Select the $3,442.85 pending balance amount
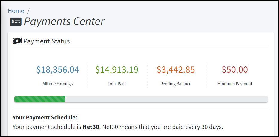The width and height of the screenshot is (279, 137). [176, 70]
